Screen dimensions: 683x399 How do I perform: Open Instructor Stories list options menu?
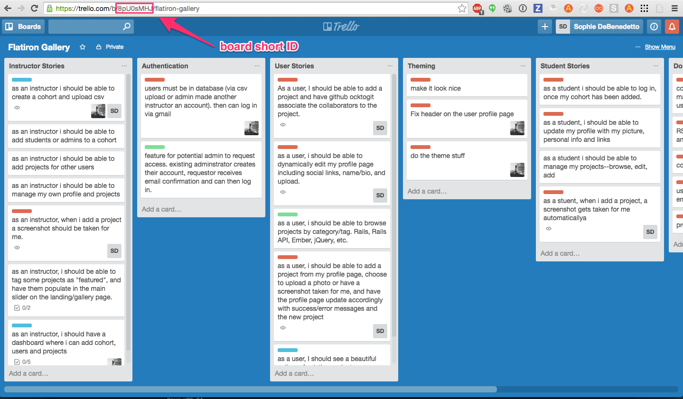(124, 66)
